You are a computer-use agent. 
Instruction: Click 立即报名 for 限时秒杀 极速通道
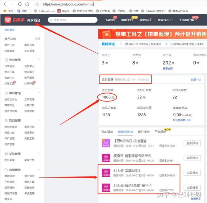(x=192, y=143)
